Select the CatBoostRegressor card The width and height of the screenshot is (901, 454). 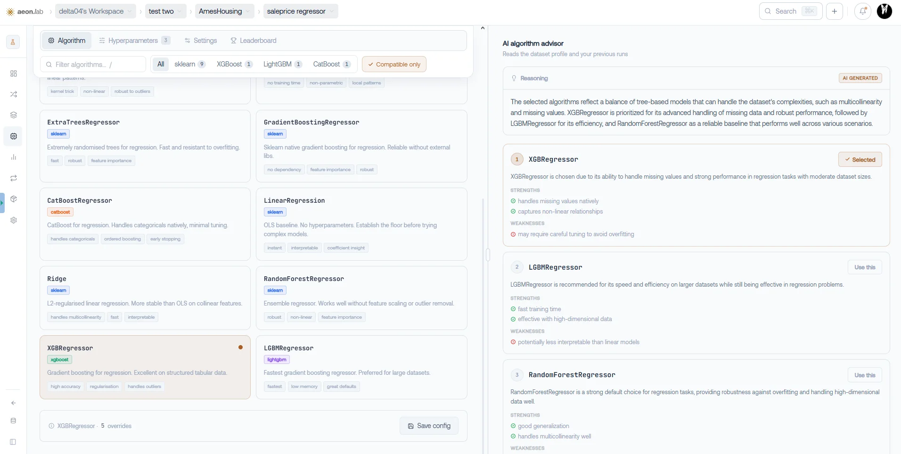145,224
